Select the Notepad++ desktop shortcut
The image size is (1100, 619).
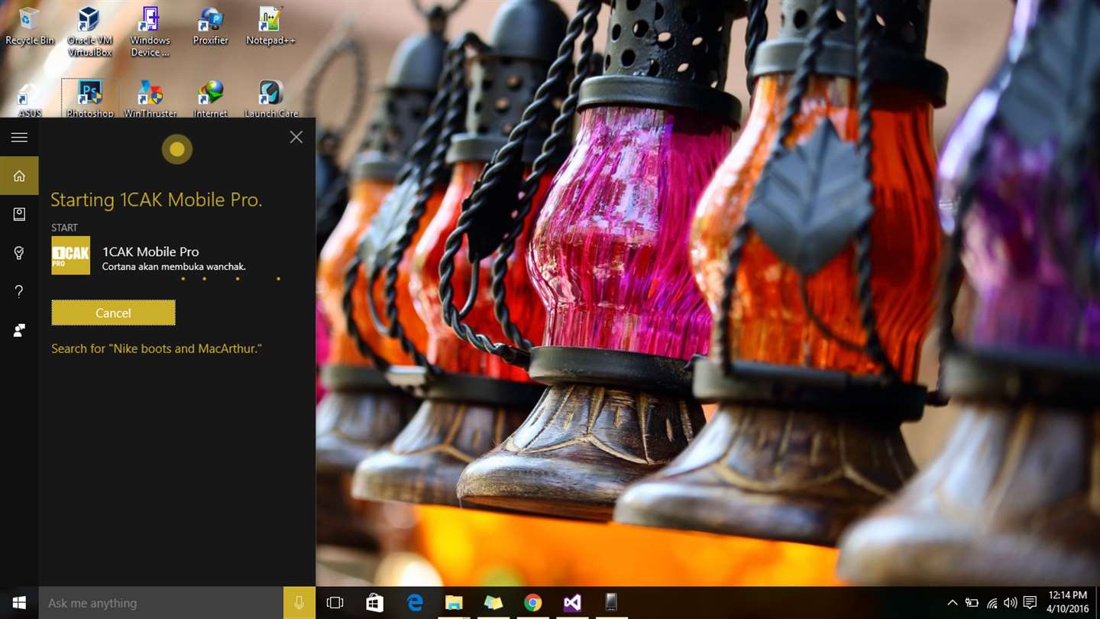click(x=270, y=26)
